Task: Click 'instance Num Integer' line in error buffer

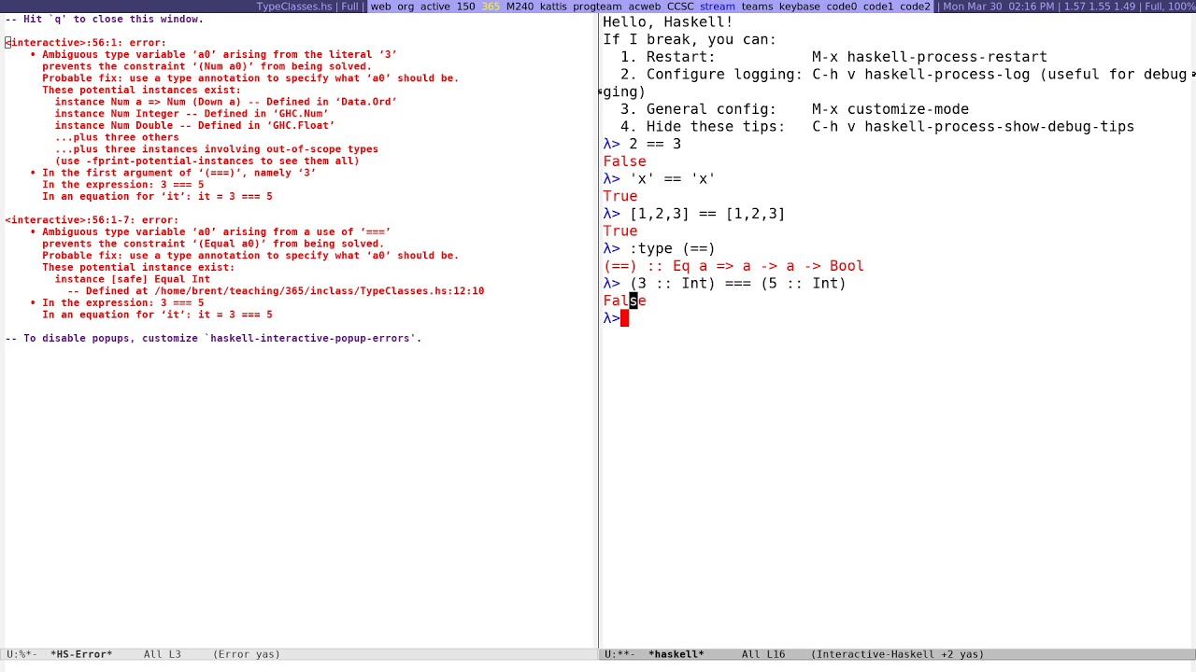Action: tap(192, 114)
